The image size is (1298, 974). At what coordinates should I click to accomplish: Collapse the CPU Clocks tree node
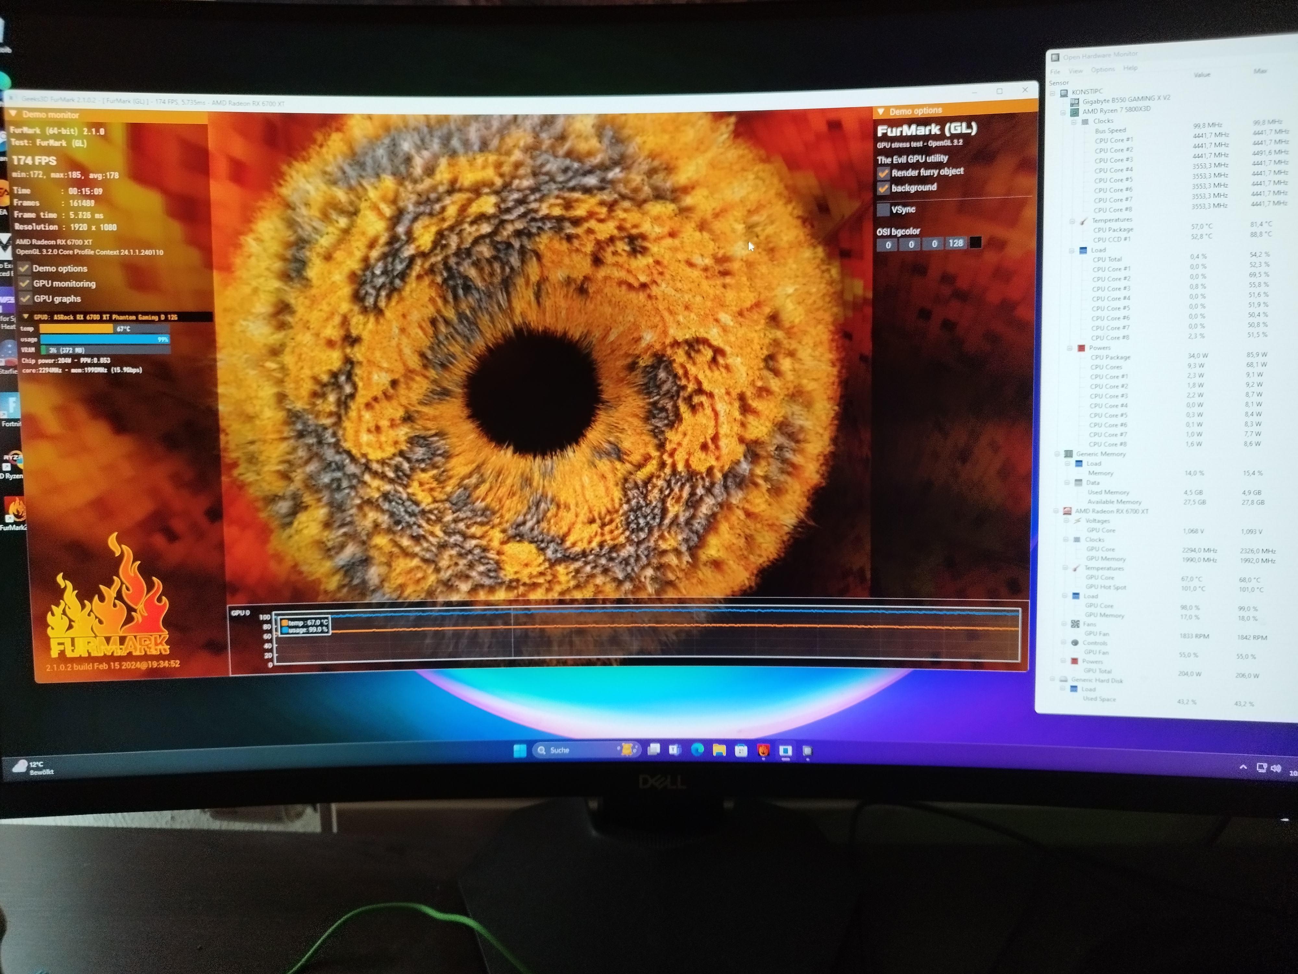point(1074,122)
